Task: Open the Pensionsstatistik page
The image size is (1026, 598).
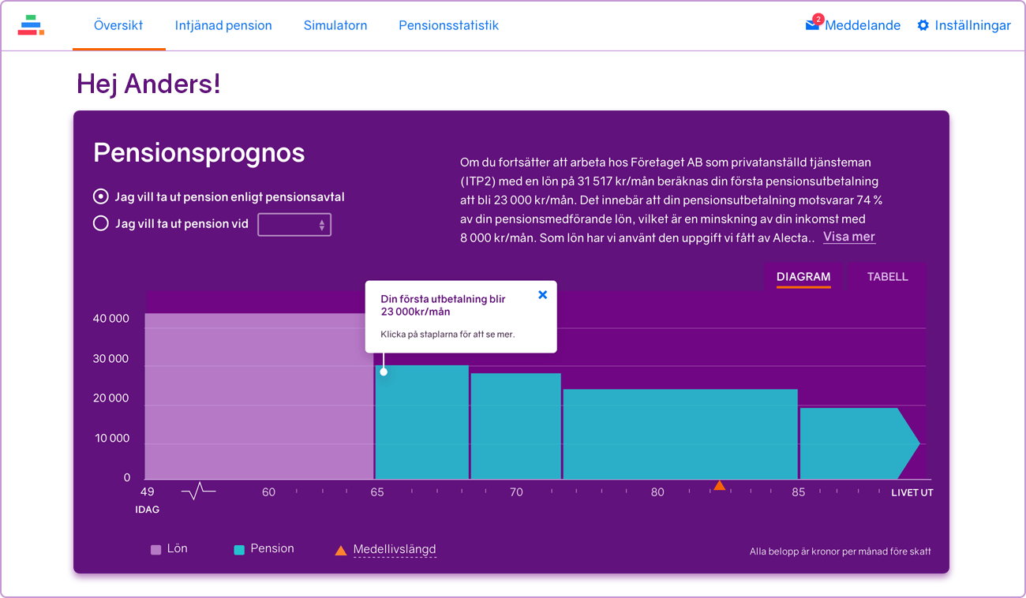Action: point(448,25)
